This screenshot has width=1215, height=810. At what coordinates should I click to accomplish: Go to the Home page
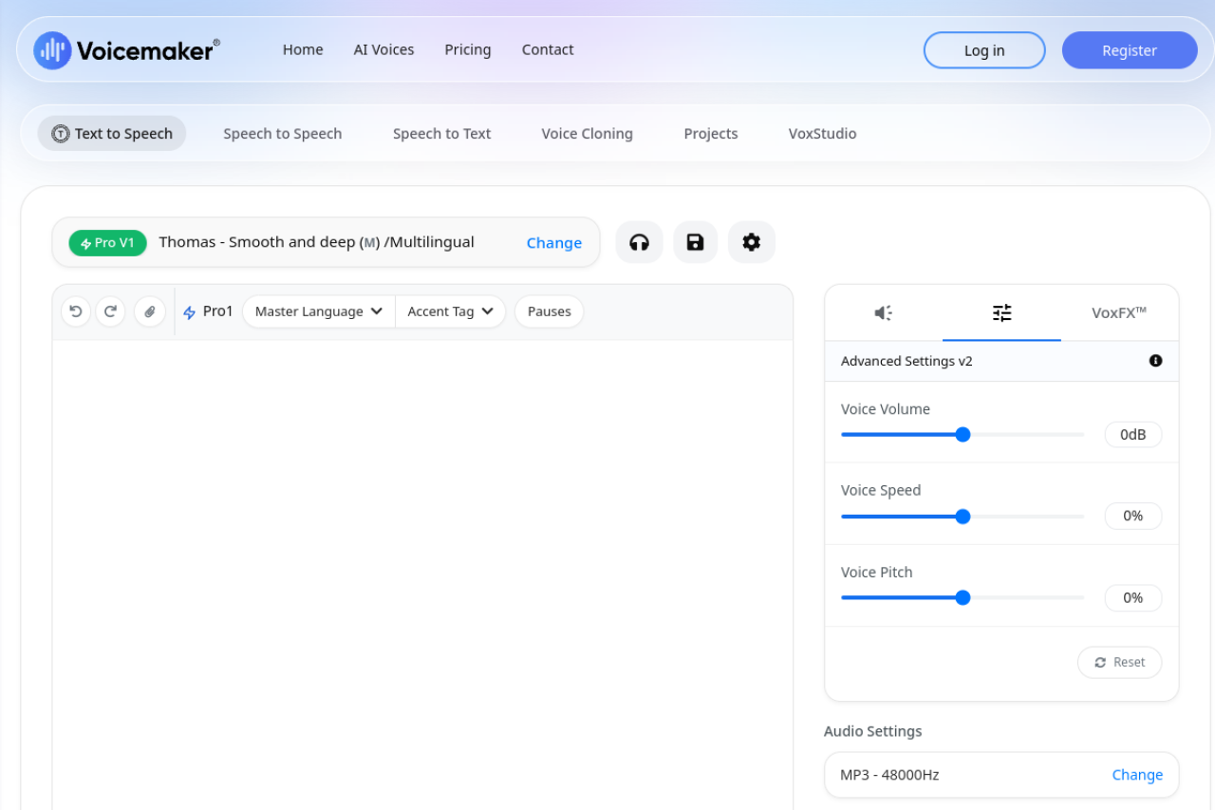(x=303, y=49)
